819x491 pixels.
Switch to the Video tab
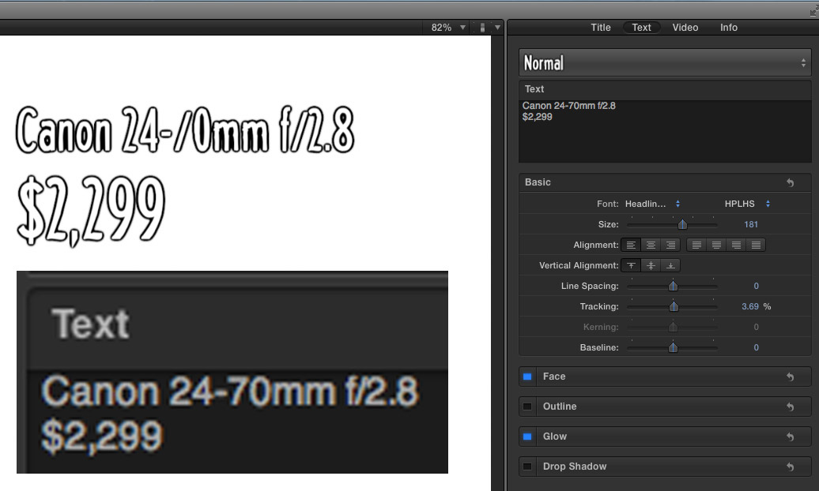pyautogui.click(x=685, y=27)
